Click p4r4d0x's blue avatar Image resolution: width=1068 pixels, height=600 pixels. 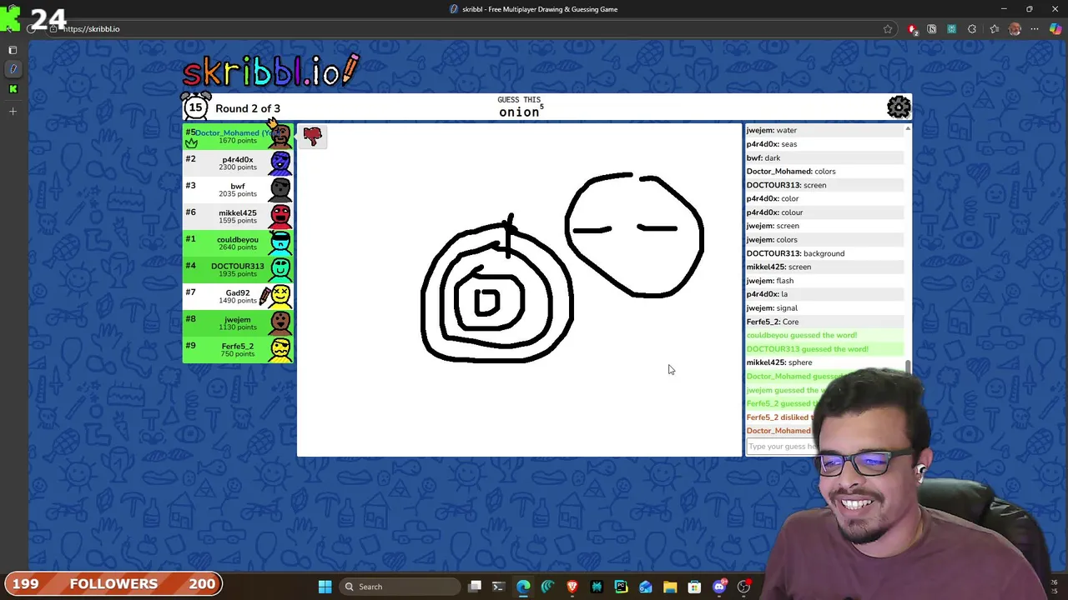click(280, 163)
